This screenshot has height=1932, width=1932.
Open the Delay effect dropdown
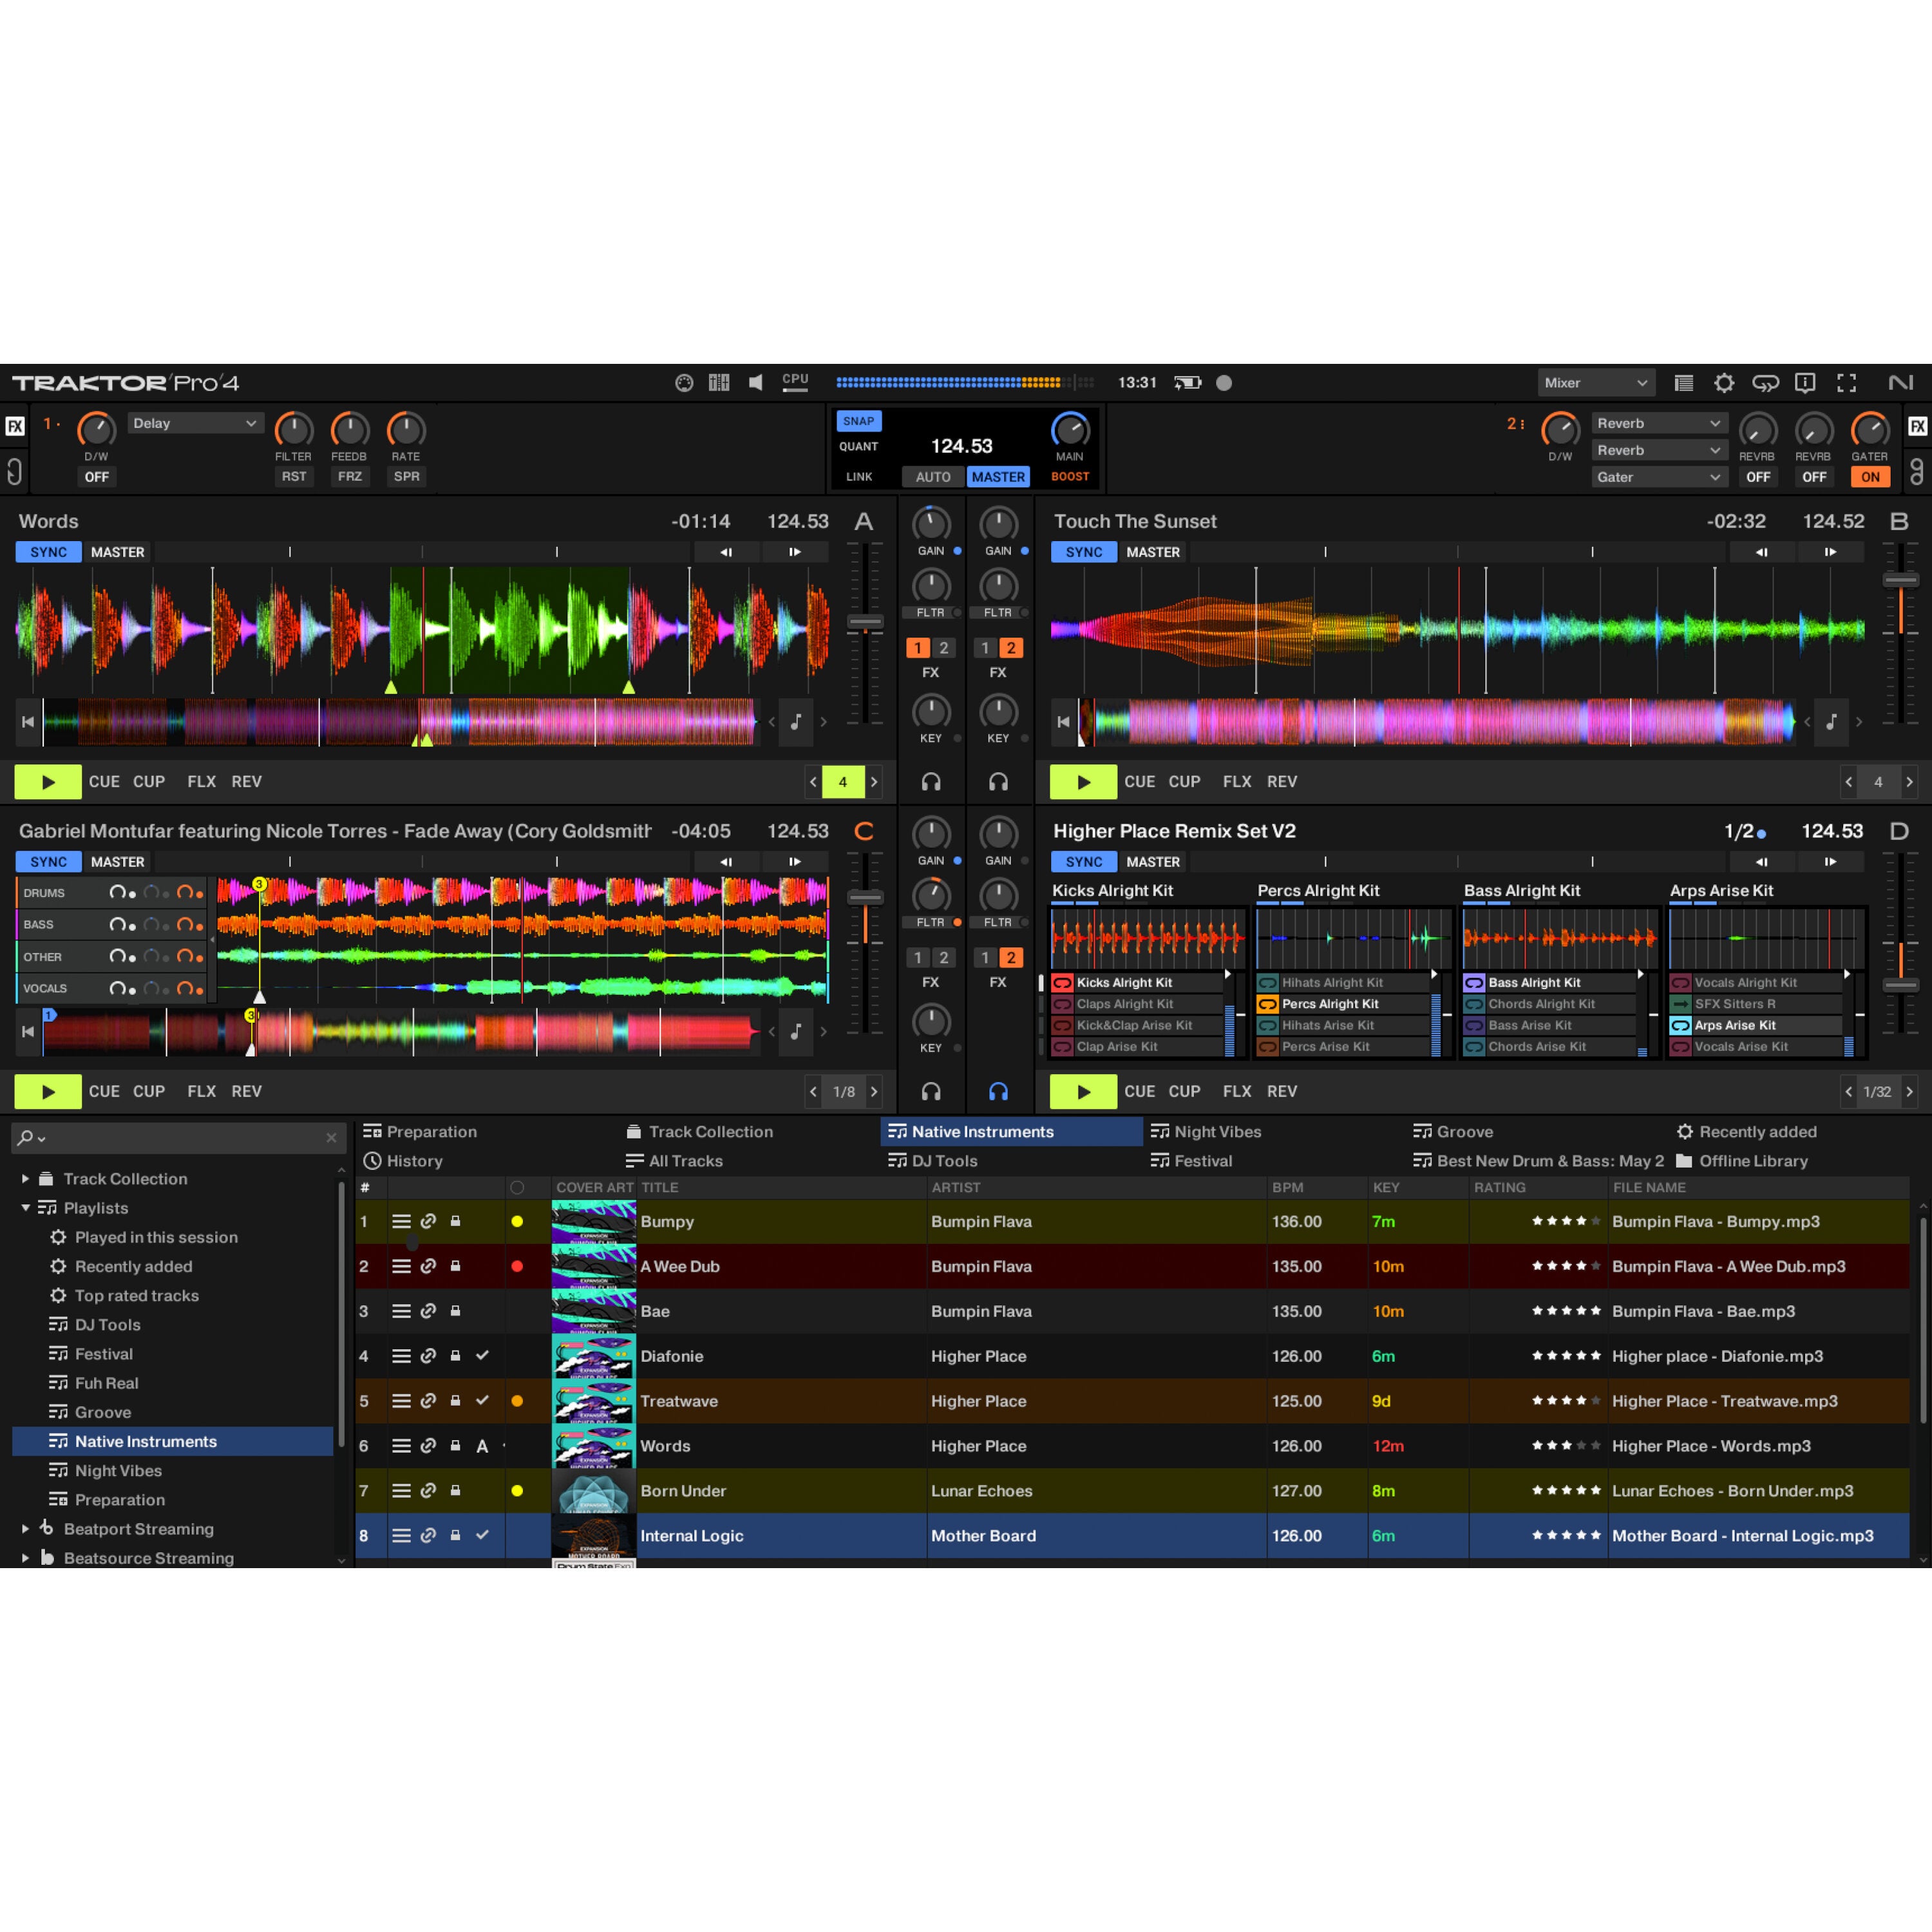195,423
